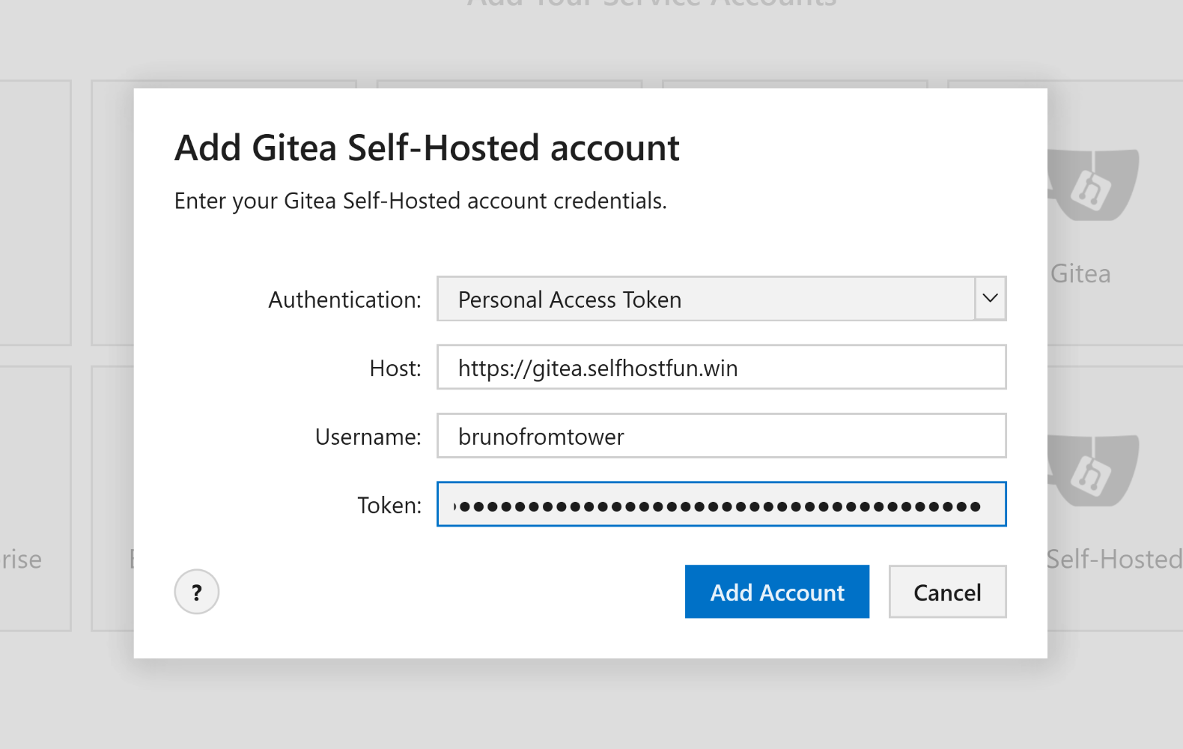Click the question mark help icon
The height and width of the screenshot is (749, 1183).
[x=196, y=592]
